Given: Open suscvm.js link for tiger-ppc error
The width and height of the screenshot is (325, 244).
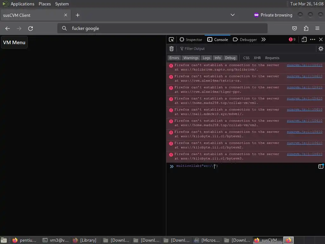Looking at the screenshot, I should 304,87.
